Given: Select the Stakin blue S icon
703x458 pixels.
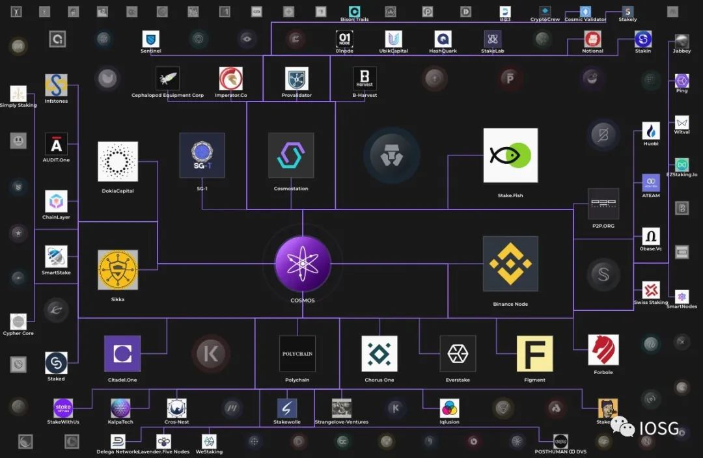Looking at the screenshot, I should point(643,39).
